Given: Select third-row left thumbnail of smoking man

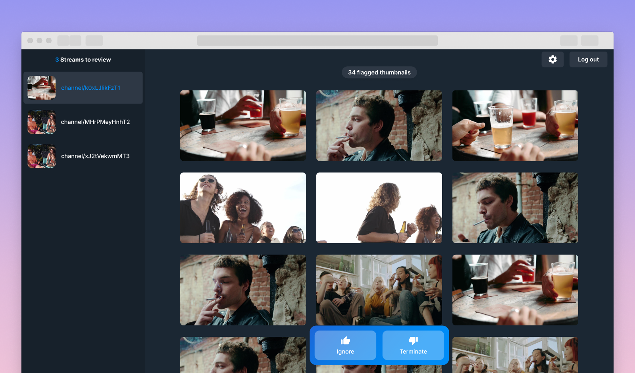Looking at the screenshot, I should click(243, 290).
